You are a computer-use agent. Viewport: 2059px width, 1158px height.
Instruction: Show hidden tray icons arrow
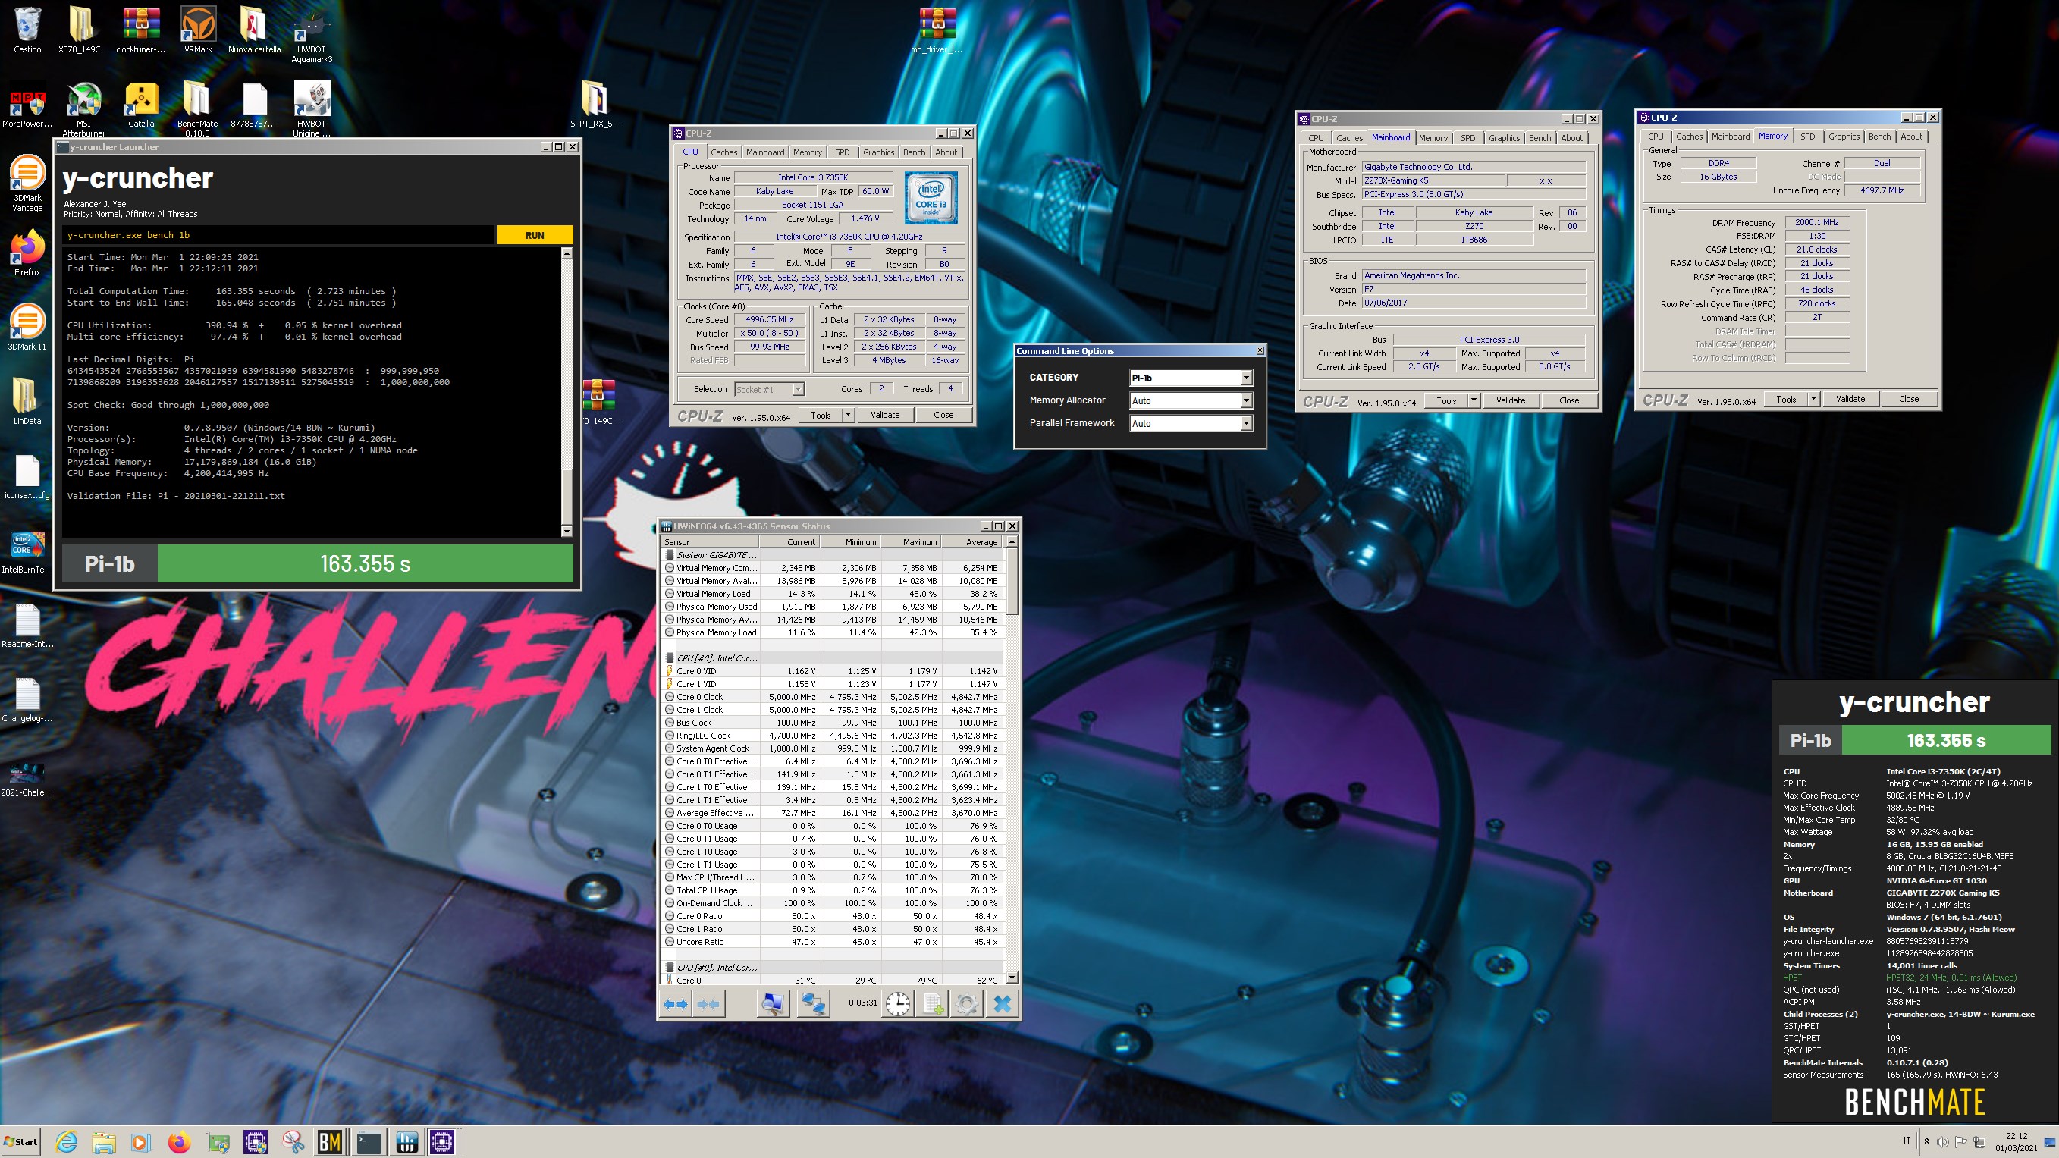pyautogui.click(x=1926, y=1141)
